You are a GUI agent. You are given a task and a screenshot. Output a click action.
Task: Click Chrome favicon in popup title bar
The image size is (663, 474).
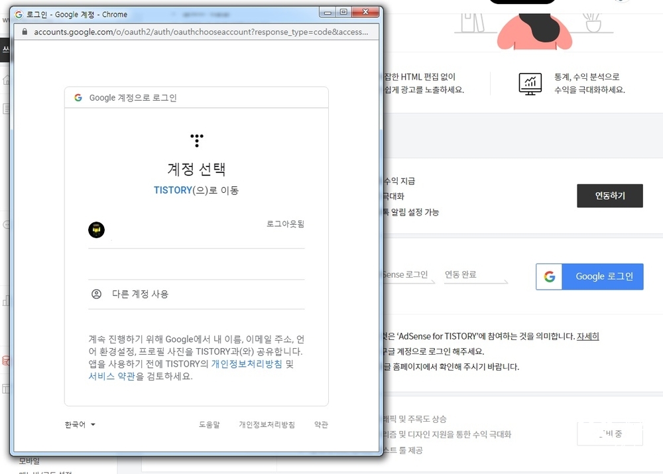click(19, 15)
